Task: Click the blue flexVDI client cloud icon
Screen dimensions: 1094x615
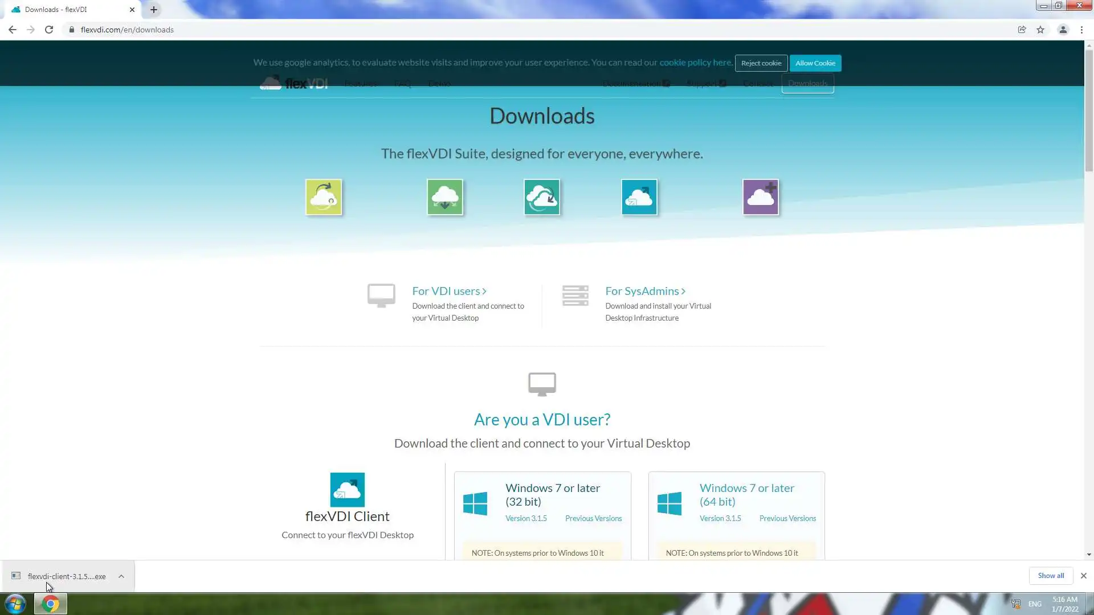Action: (x=639, y=197)
